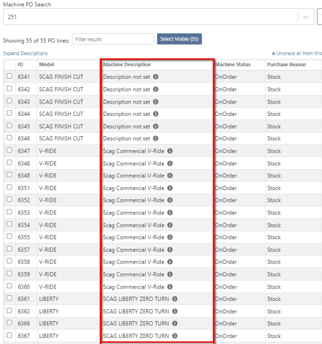Tick the checkbox for ID 6349
The height and width of the screenshot is (344, 322).
10,175
